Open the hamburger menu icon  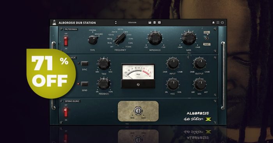point(218,23)
